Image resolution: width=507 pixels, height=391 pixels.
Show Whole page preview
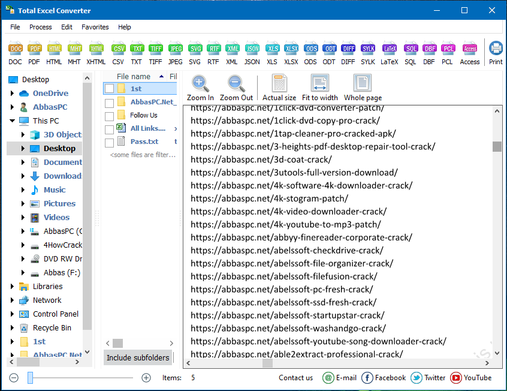coord(363,88)
